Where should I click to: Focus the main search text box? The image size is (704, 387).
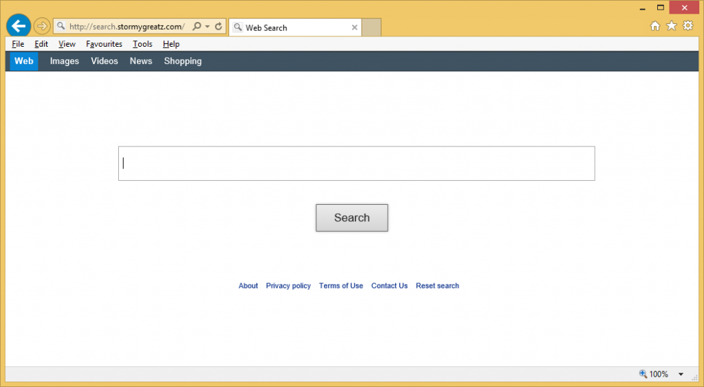[x=356, y=164]
